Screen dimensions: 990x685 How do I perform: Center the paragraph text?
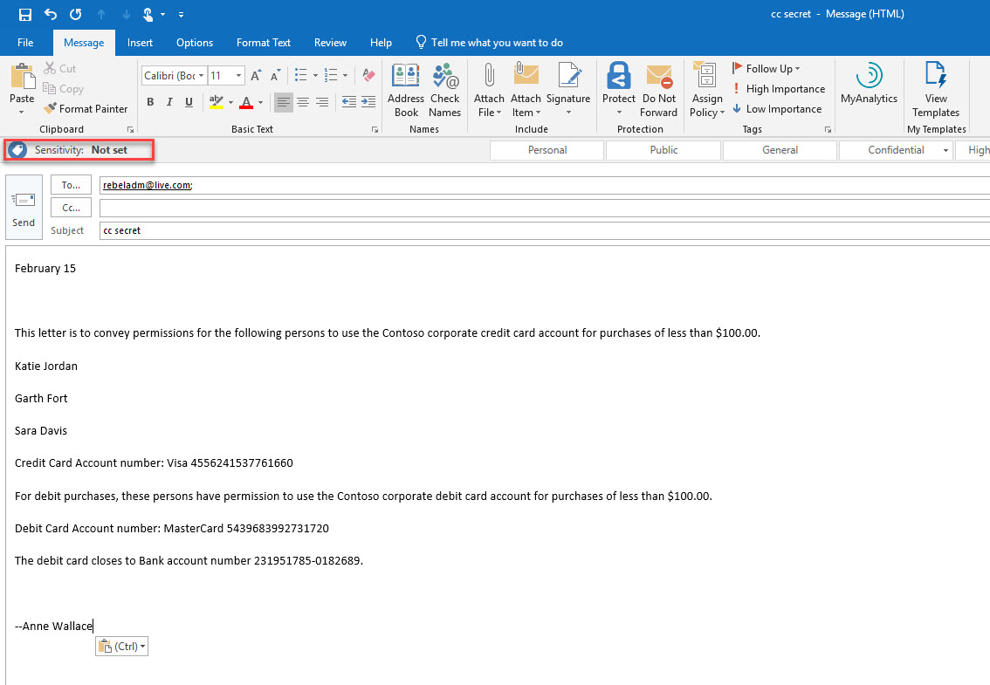303,101
